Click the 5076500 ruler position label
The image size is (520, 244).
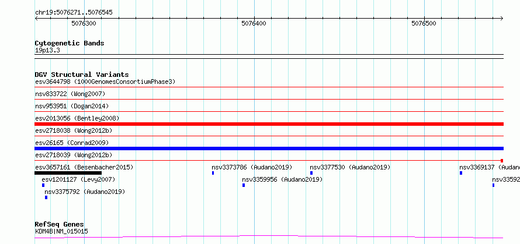[424, 23]
